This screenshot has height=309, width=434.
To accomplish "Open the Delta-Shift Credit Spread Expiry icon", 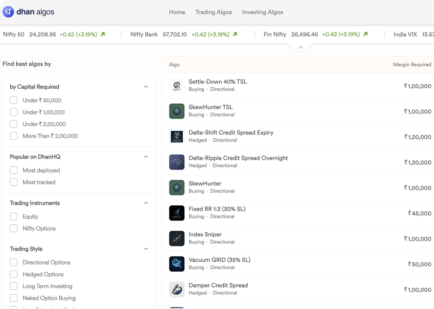I will point(177,137).
